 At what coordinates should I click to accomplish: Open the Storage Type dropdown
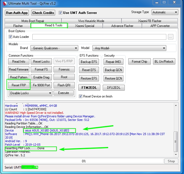click(x=165, y=12)
